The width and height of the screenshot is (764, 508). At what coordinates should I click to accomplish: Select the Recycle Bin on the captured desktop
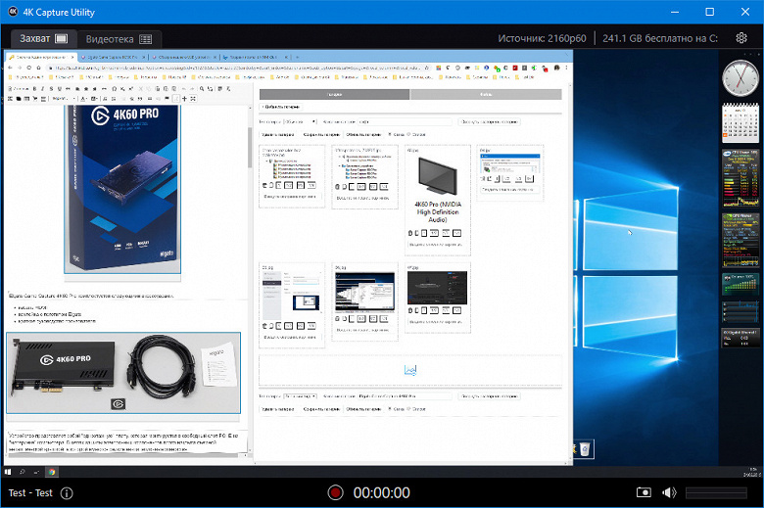tap(584, 448)
